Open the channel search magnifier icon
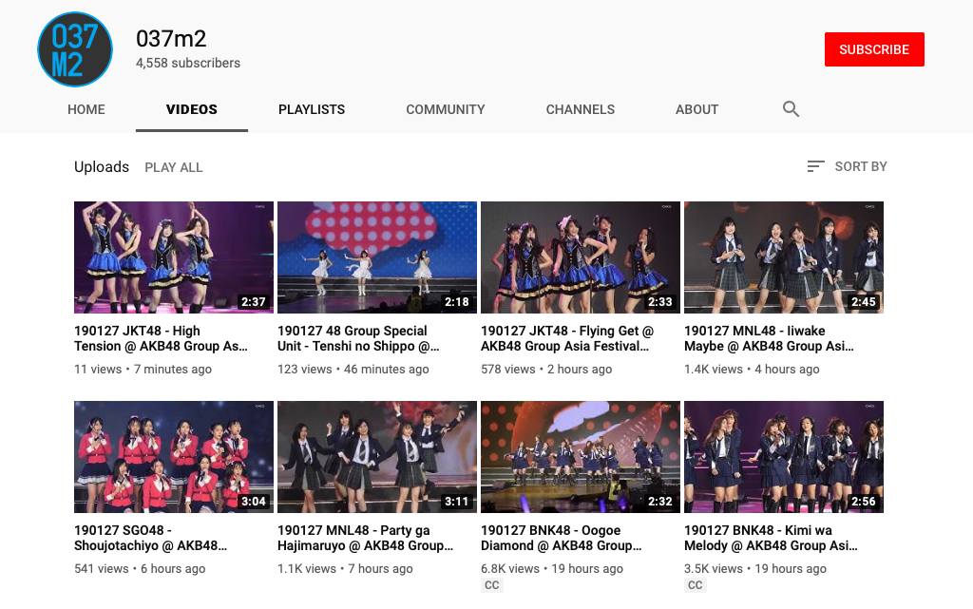 pyautogui.click(x=791, y=109)
